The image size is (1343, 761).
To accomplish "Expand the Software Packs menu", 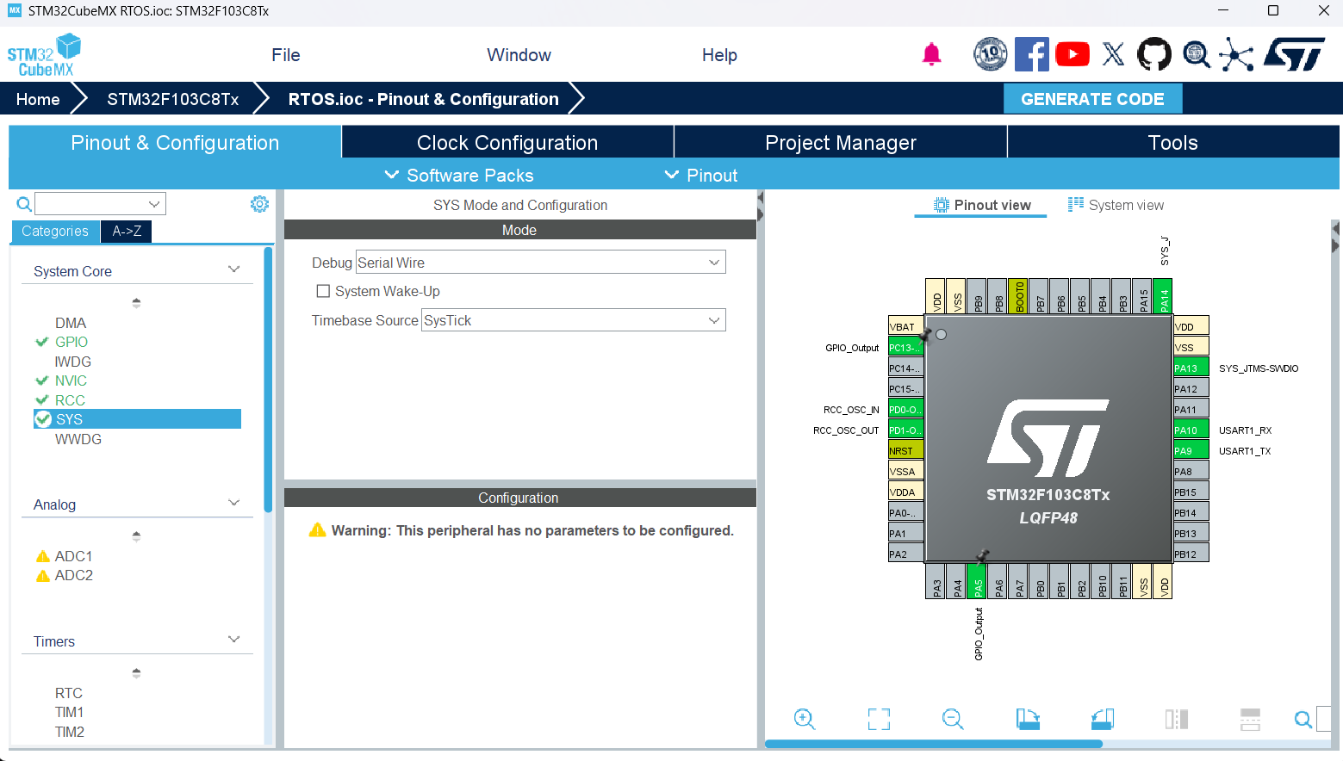I will (x=459, y=176).
